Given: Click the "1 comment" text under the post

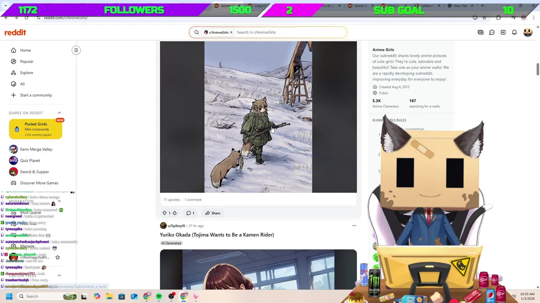Looking at the screenshot, I should click(193, 200).
